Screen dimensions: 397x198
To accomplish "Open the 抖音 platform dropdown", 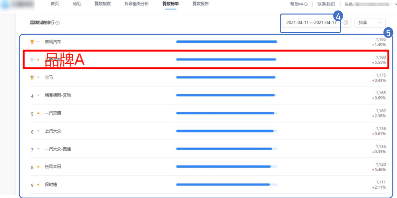I will pos(370,23).
